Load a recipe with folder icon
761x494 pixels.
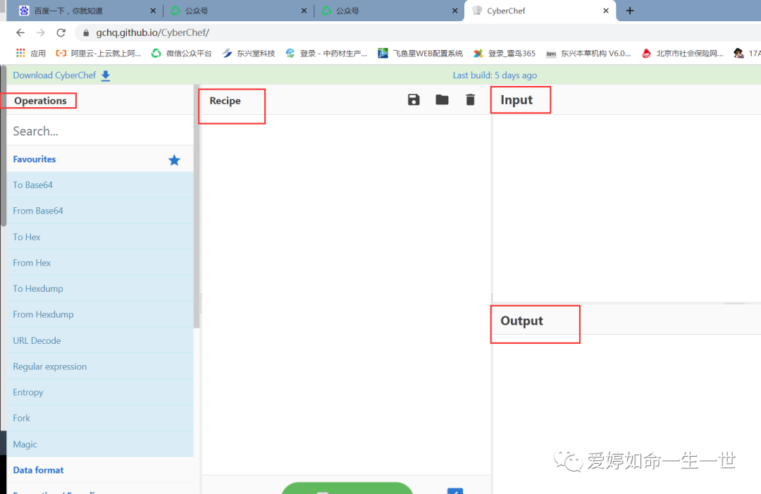click(442, 100)
